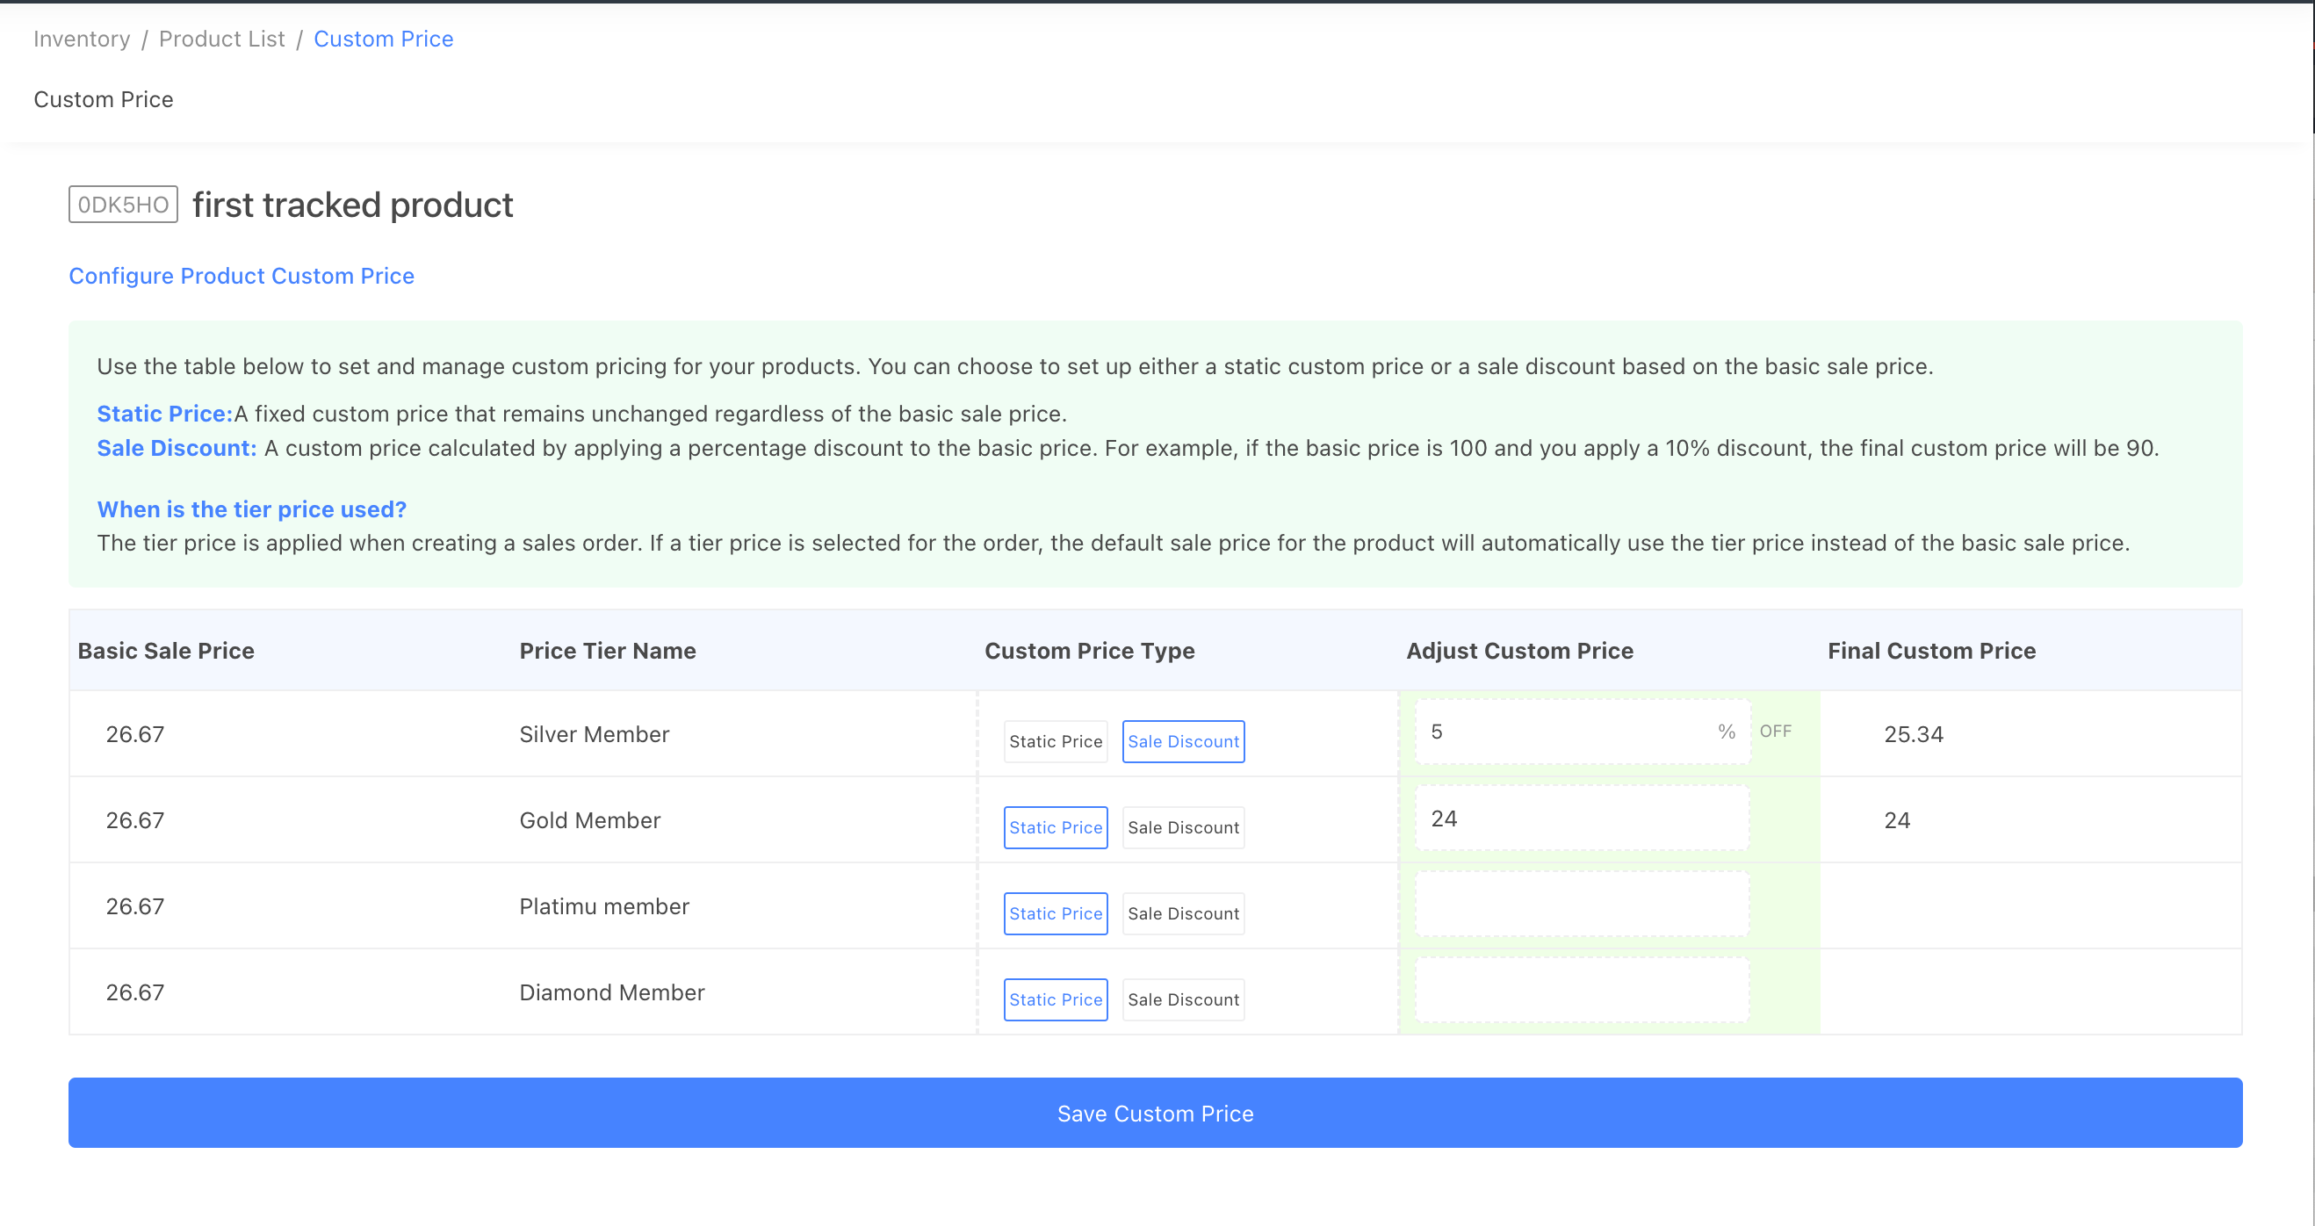Click the Custom Price breadcrumb item
The image size is (2315, 1226).
click(384, 38)
